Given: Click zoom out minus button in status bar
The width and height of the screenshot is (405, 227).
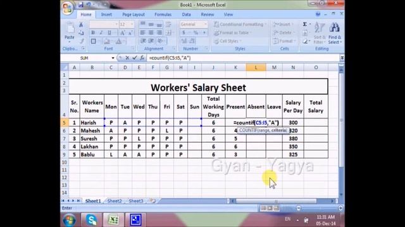Looking at the screenshot, I should (299, 208).
